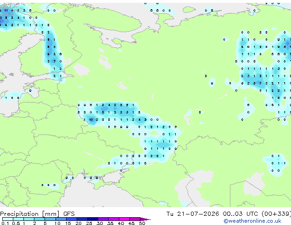Click the "50" legend label
The height and width of the screenshot is (225, 291).
click(142, 223)
